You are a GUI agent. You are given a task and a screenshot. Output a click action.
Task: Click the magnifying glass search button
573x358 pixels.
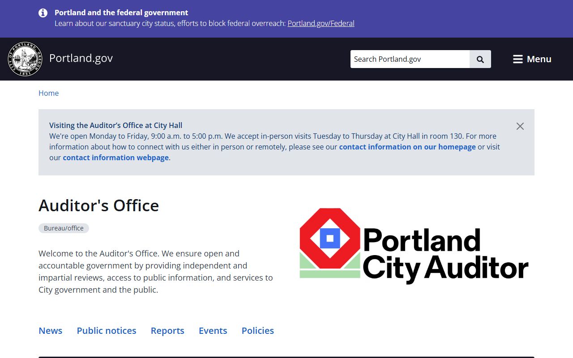tap(480, 59)
